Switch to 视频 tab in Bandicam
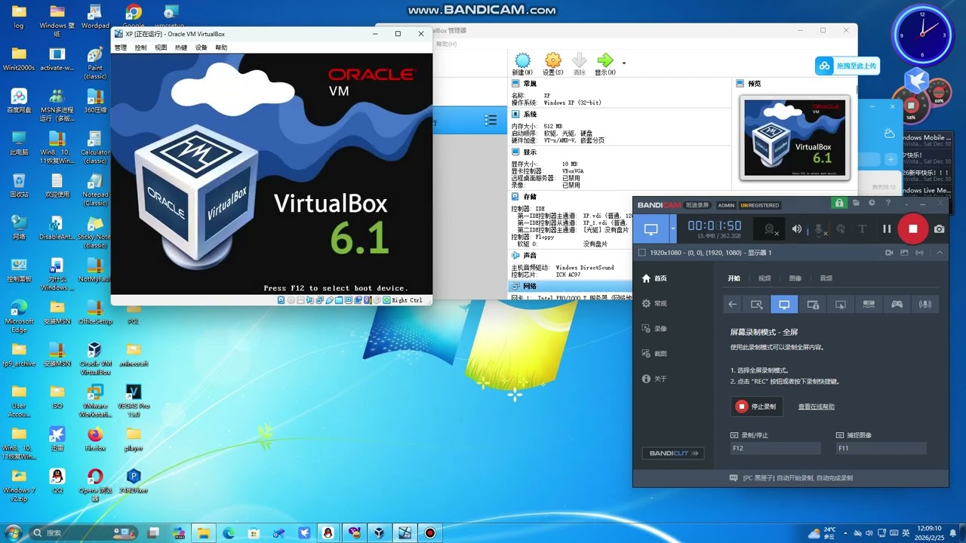 pyautogui.click(x=764, y=278)
